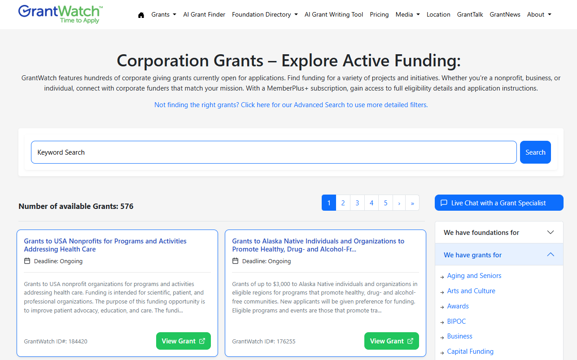Open the Grants dropdown menu
This screenshot has width=577, height=360.
click(x=163, y=14)
